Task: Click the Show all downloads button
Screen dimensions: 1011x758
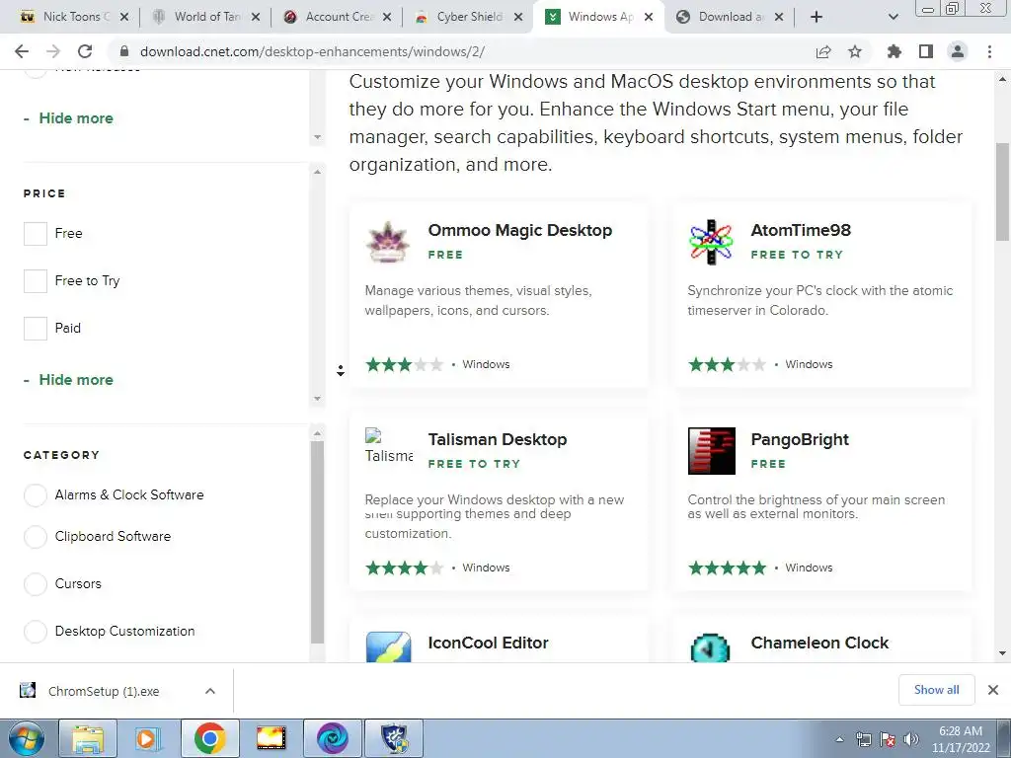Action: click(936, 690)
